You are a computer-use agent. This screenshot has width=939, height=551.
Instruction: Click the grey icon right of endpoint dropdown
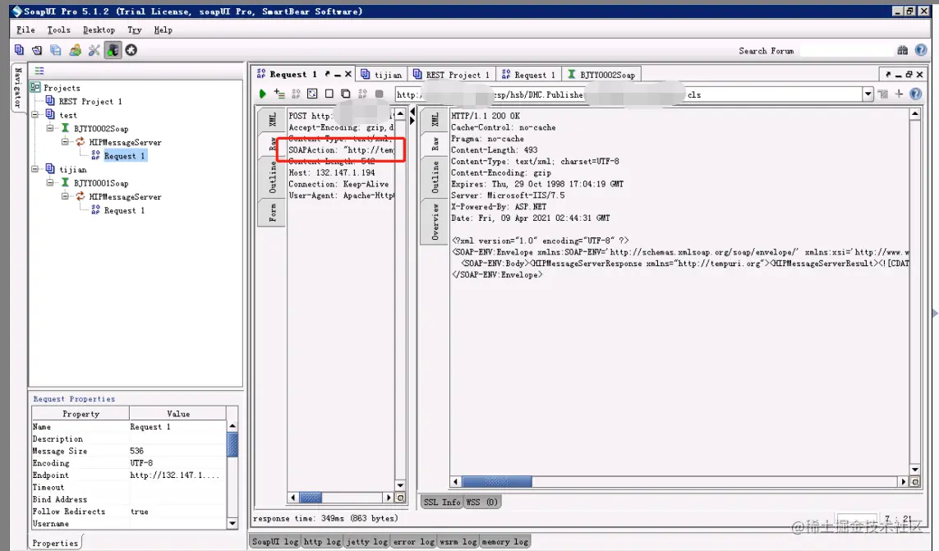(882, 94)
